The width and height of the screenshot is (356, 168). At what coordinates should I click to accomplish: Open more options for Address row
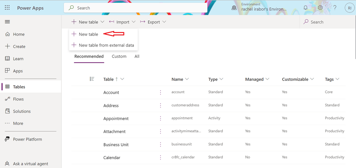[x=161, y=105]
